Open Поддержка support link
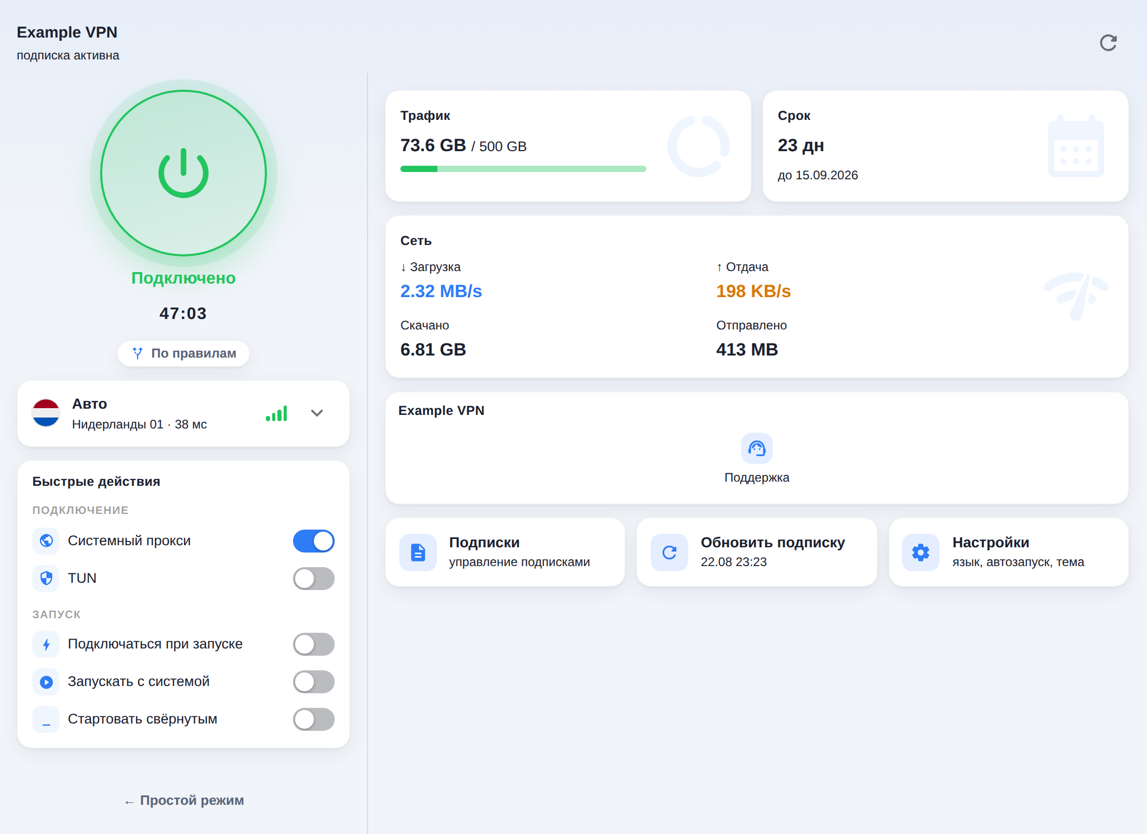This screenshot has width=1147, height=834. click(x=756, y=459)
